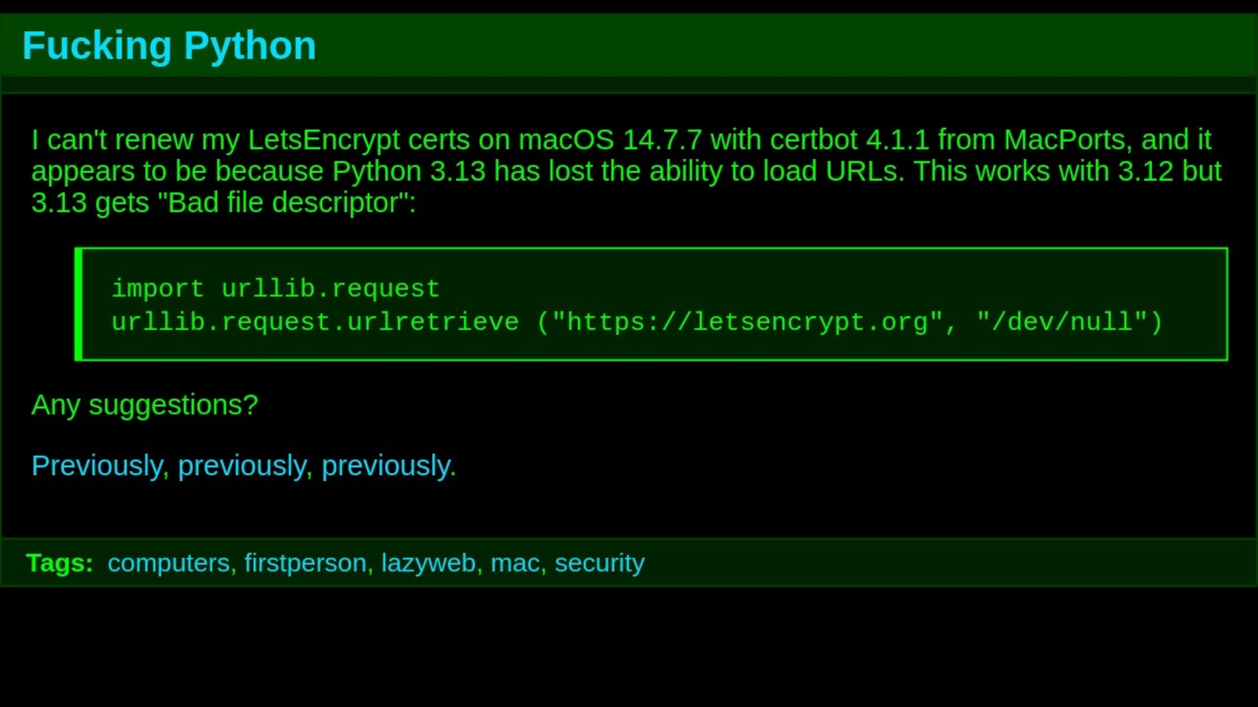Open the final "previously." link
The height and width of the screenshot is (707, 1258).
tap(388, 466)
